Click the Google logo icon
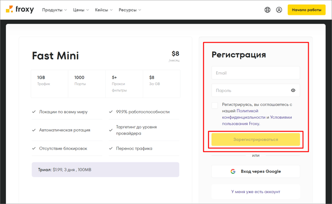This screenshot has height=204, width=332. [233, 171]
